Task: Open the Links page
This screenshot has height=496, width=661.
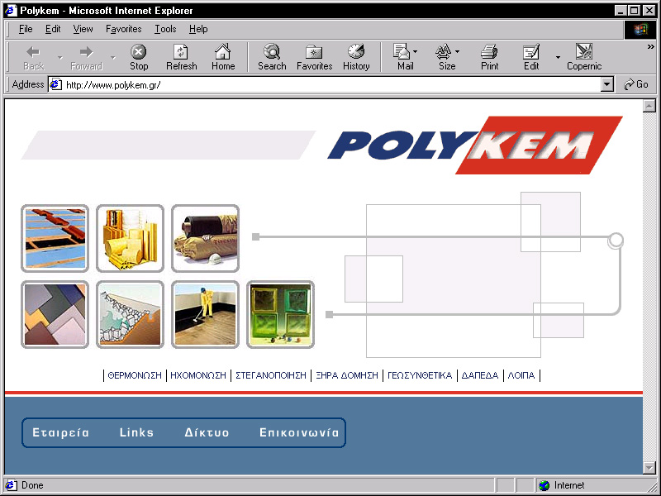Action: [x=136, y=432]
